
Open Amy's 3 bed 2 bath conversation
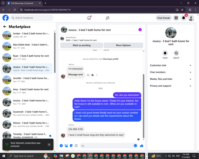click(x=27, y=91)
